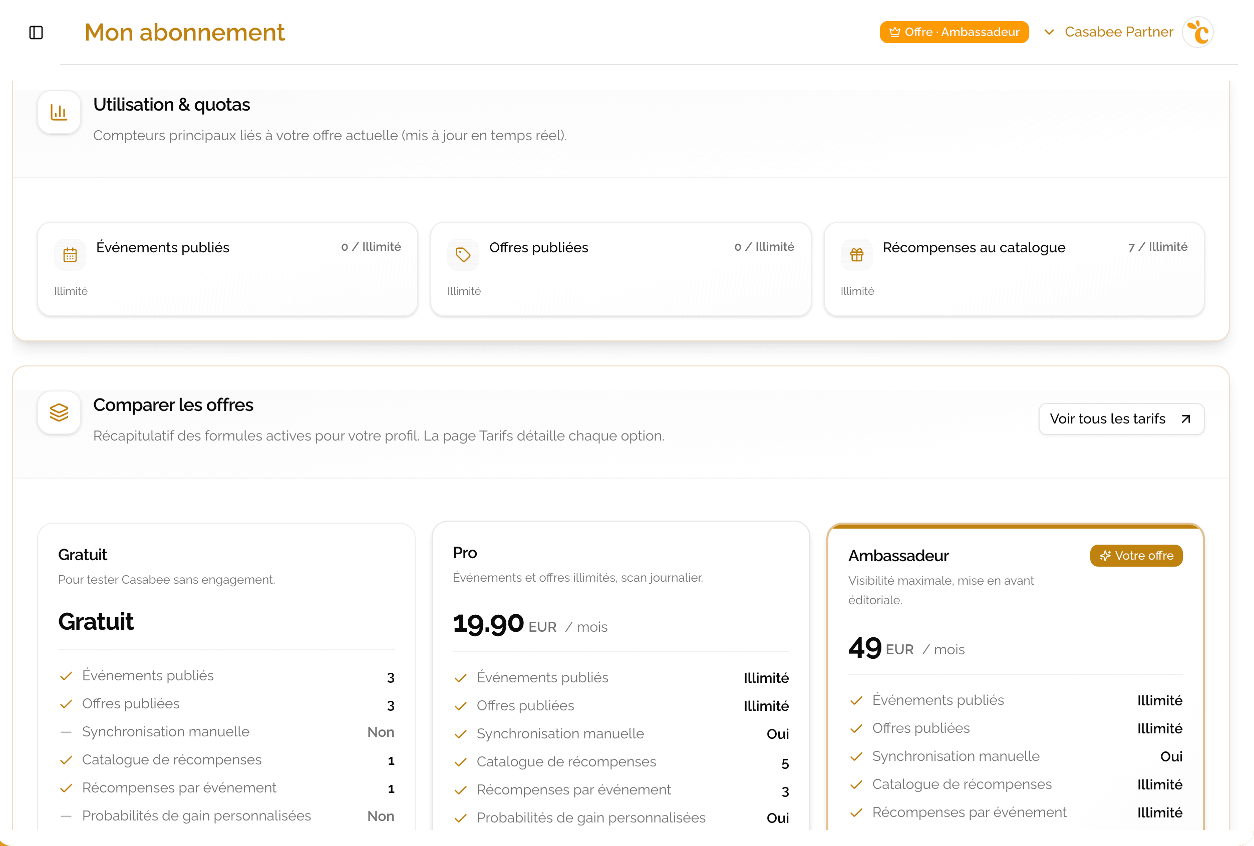This screenshot has height=846, width=1254.
Task: Click the Casabee logo avatar
Action: click(1197, 33)
